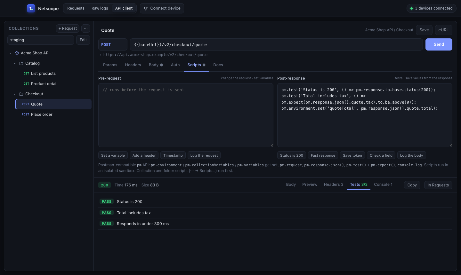Image resolution: width=461 pixels, height=275 pixels.
Task: Click the cURL button
Action: [x=444, y=30]
